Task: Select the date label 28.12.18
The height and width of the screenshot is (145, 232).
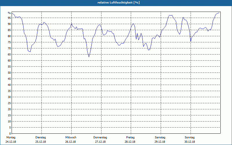Action: tap(130, 142)
